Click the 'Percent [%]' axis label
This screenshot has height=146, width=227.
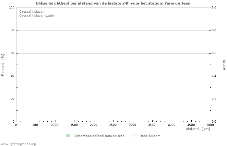tap(3, 65)
